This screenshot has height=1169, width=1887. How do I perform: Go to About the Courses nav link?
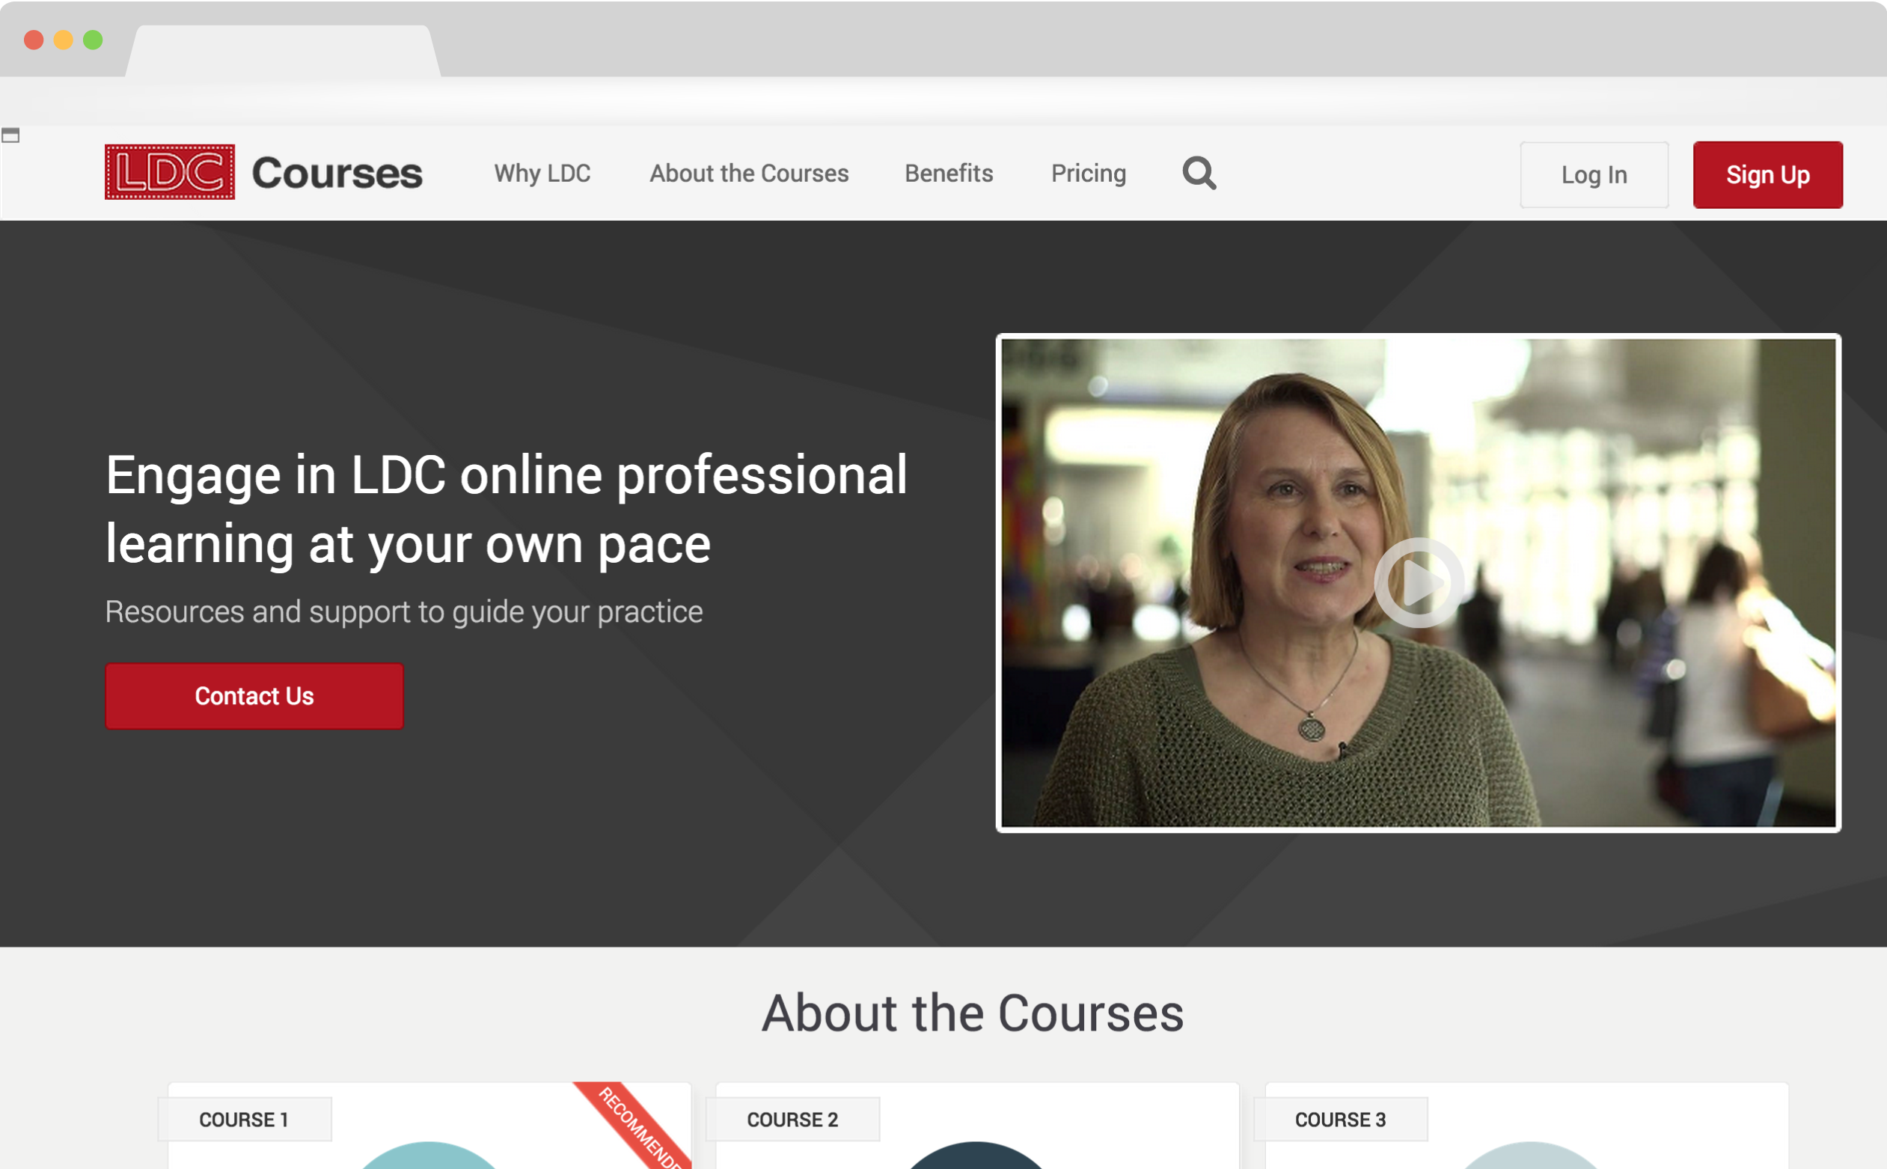(x=749, y=173)
